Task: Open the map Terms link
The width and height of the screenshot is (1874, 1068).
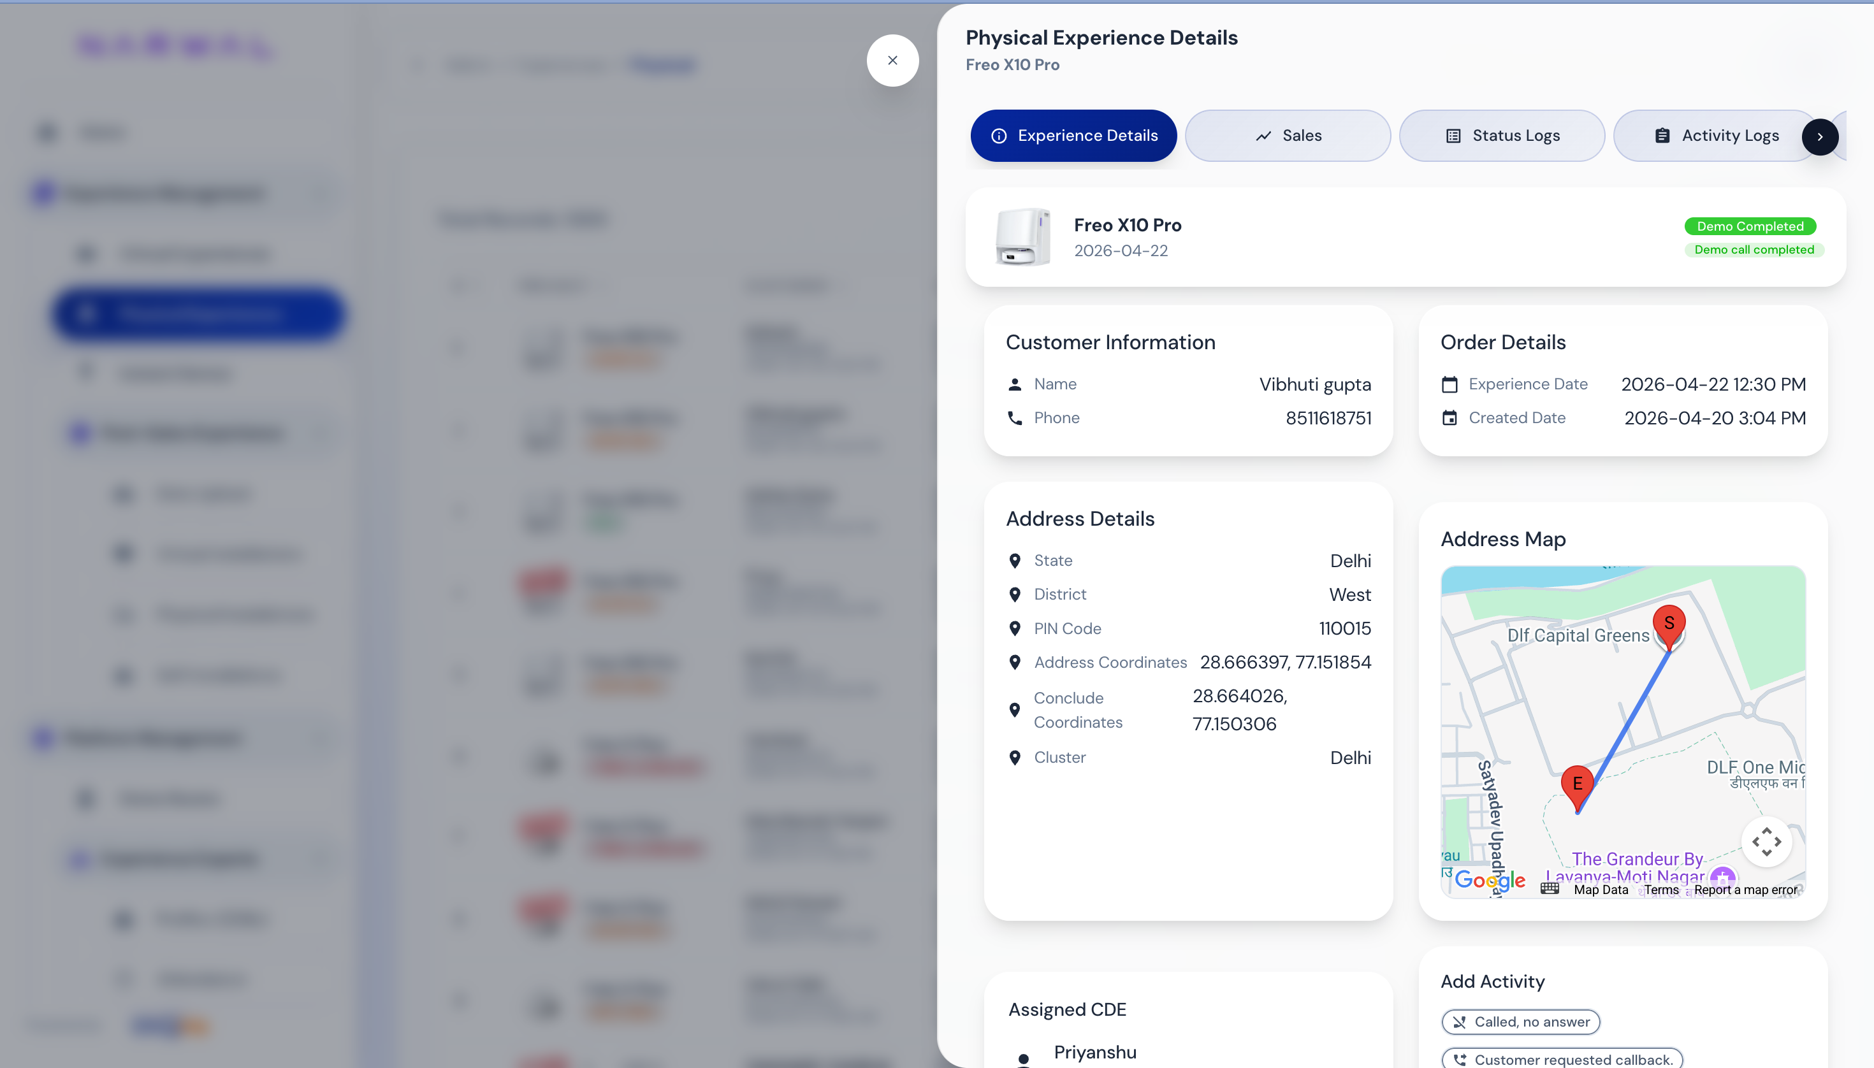Action: pos(1661,890)
